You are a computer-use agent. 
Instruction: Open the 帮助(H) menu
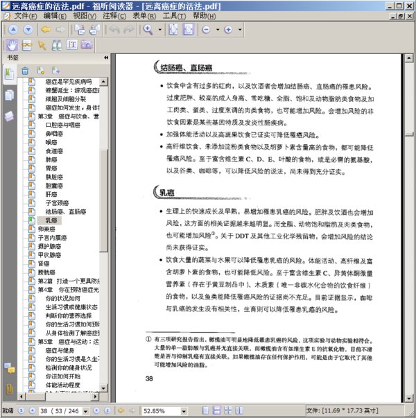click(x=205, y=16)
